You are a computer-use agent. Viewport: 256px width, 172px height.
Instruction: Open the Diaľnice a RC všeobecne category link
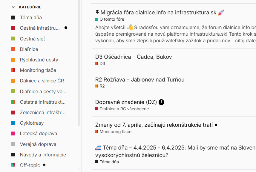pyautogui.click(x=122, y=109)
